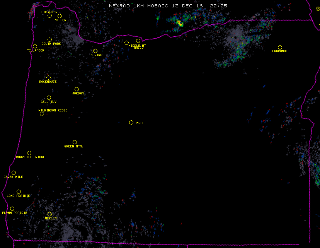Screen dimensions: 320x248
Task: Select the LaGrande station marker
Action: click(x=280, y=47)
